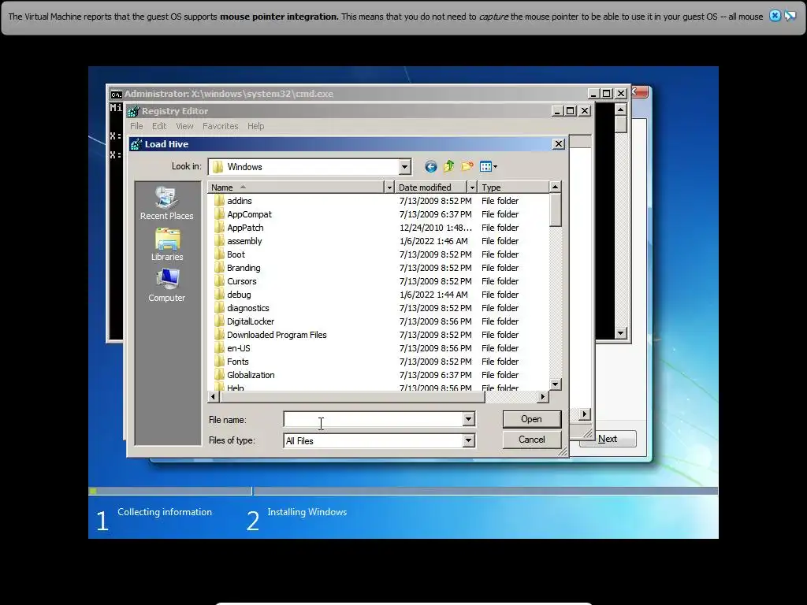This screenshot has height=605, width=807.
Task: Select the Fonts folder
Action: click(x=237, y=361)
